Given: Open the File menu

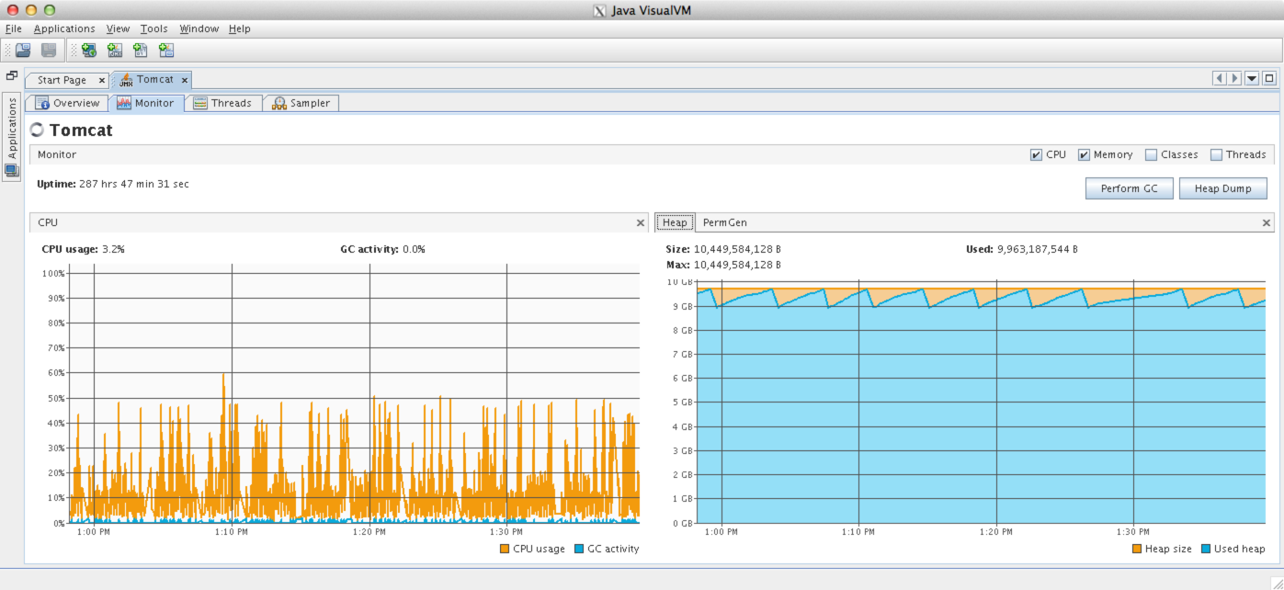Looking at the screenshot, I should pyautogui.click(x=14, y=28).
